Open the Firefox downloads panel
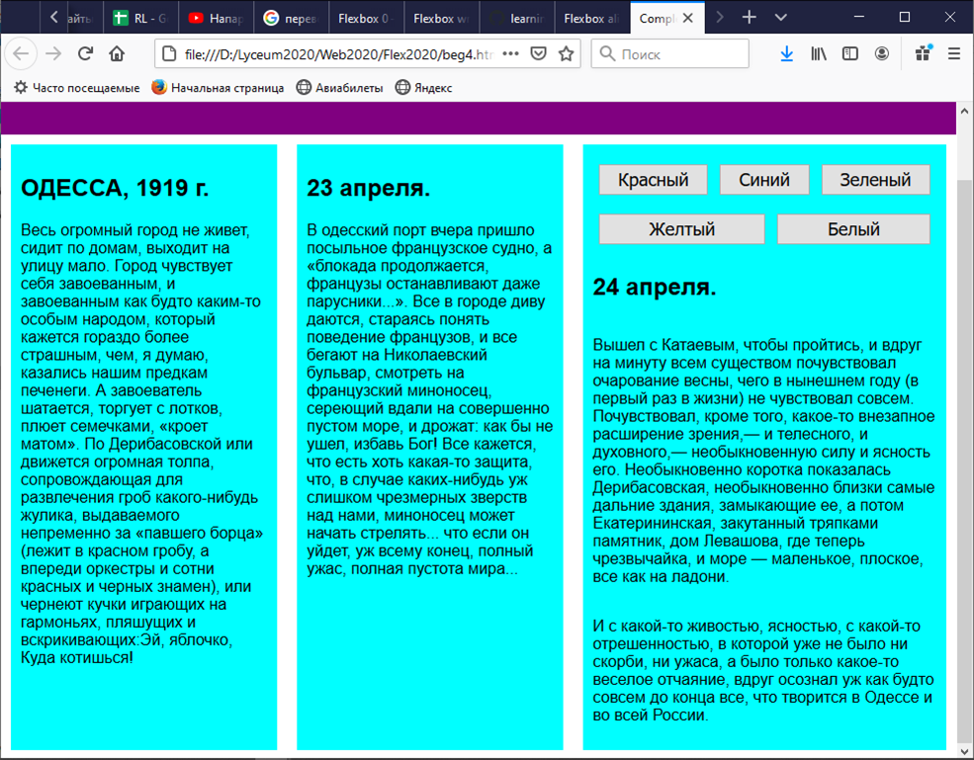Image resolution: width=974 pixels, height=760 pixels. (787, 53)
